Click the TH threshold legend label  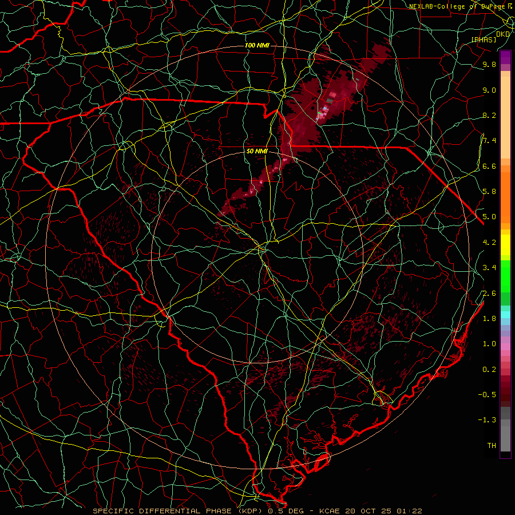pos(492,446)
